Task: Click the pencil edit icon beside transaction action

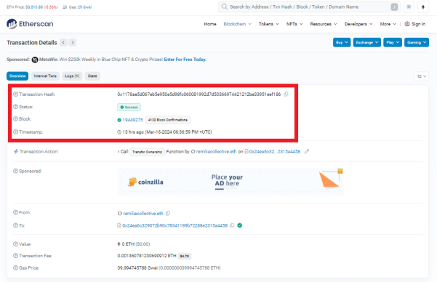Action: coord(307,152)
